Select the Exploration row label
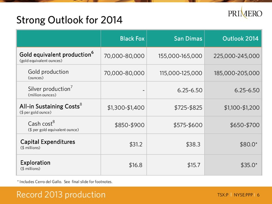 [35, 163]
